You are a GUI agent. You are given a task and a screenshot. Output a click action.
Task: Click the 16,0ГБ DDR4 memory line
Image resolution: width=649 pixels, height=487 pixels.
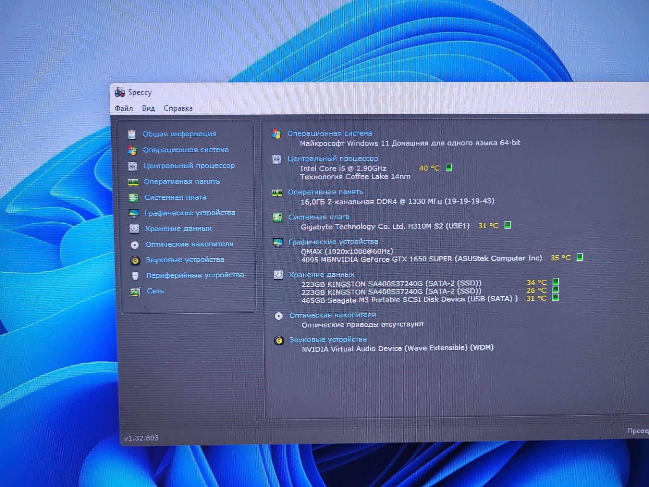(x=398, y=201)
